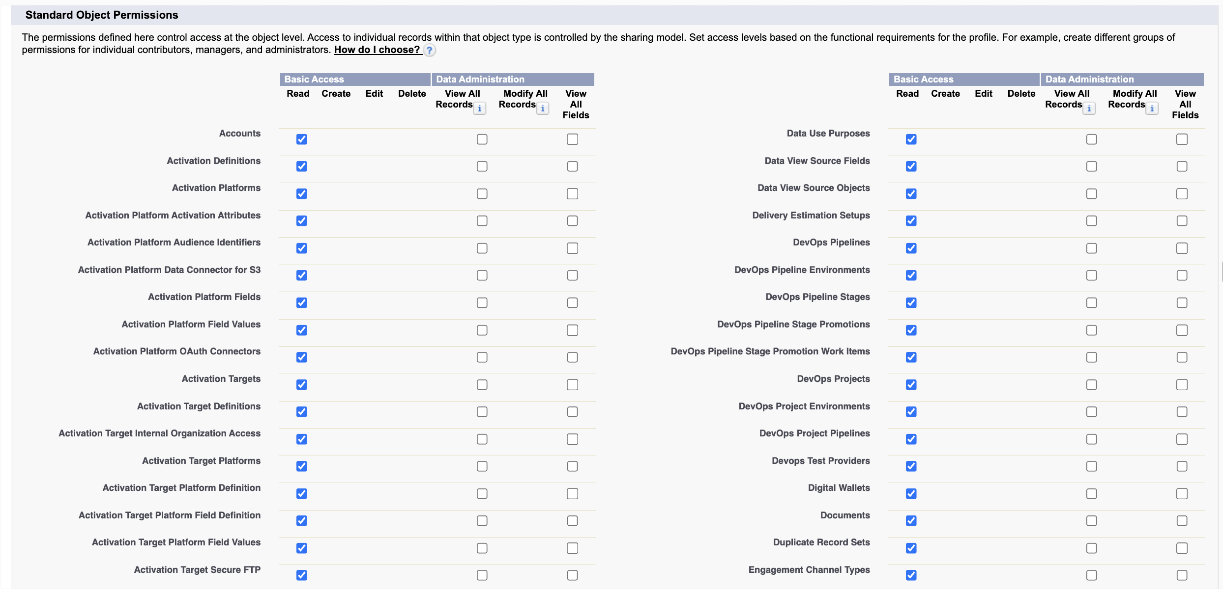
Task: Click info icon next to left View All Records
Action: [480, 108]
